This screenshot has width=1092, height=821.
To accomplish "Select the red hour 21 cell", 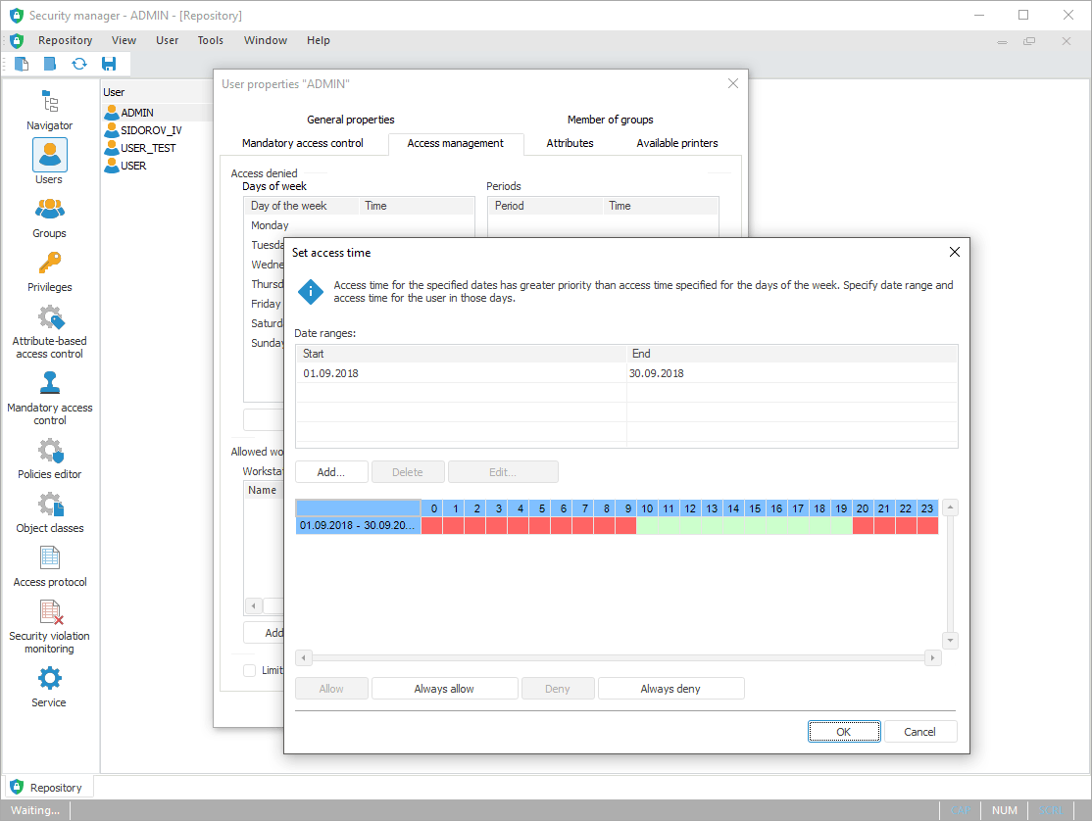I will click(x=884, y=526).
